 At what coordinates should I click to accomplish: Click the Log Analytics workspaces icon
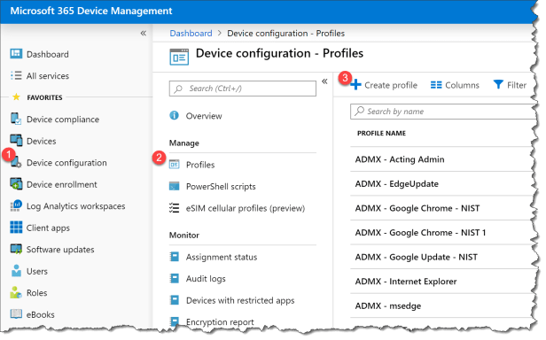pyautogui.click(x=16, y=206)
